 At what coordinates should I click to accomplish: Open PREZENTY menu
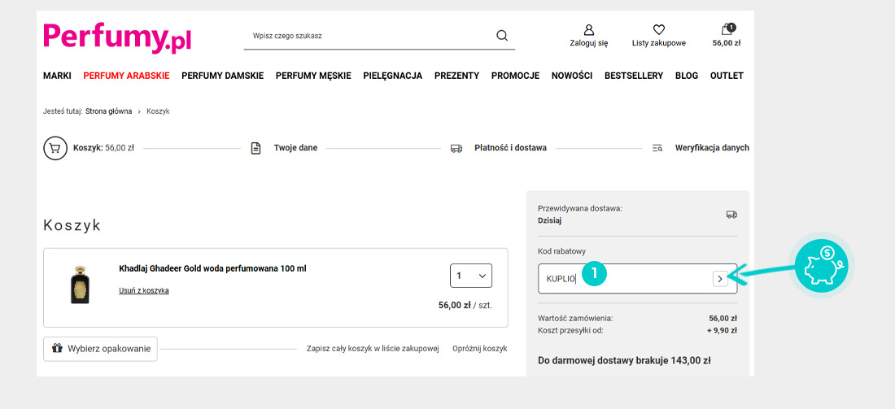pyautogui.click(x=456, y=76)
